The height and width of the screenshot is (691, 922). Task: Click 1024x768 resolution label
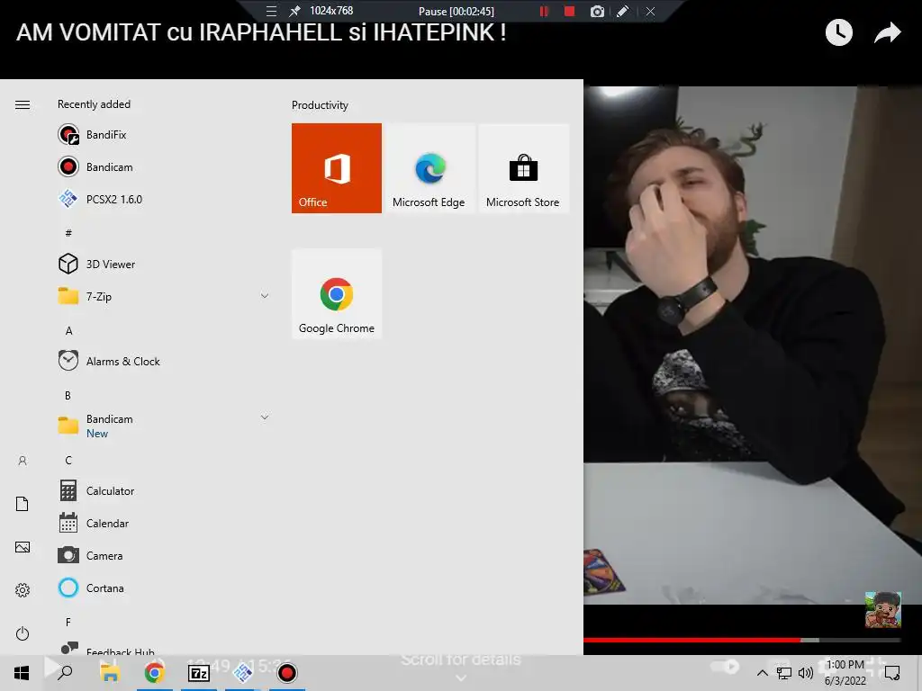coord(331,11)
